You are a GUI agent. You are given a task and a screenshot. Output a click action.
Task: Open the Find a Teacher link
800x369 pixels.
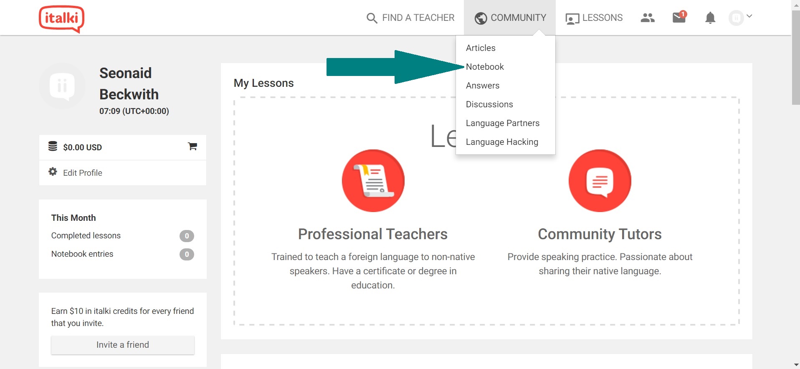[x=410, y=18]
